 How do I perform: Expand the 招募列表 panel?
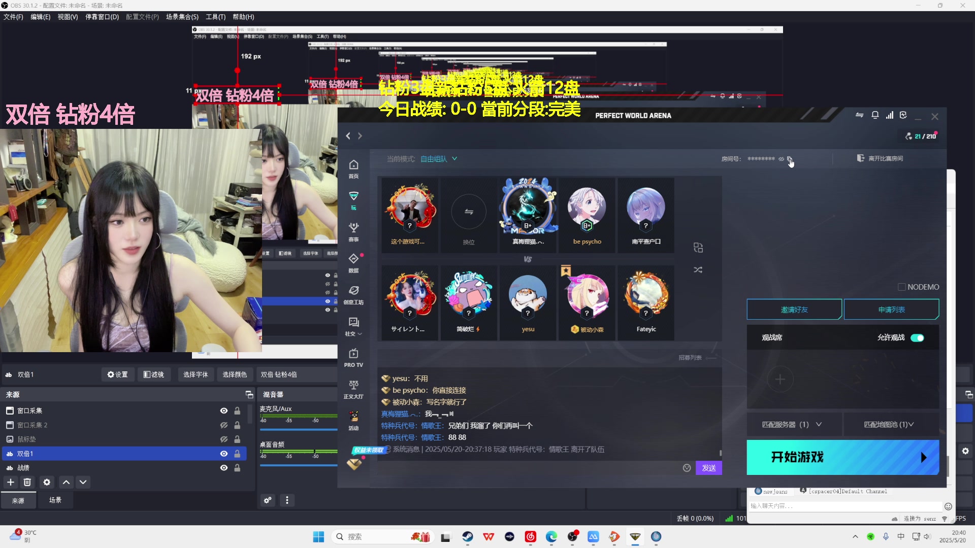tap(697, 358)
